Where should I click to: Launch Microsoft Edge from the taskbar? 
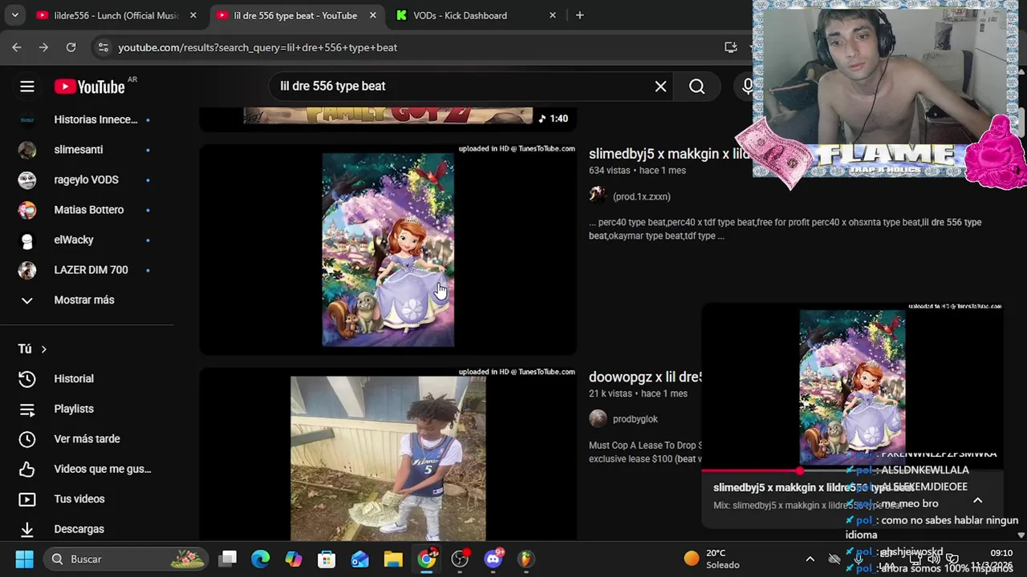(261, 559)
